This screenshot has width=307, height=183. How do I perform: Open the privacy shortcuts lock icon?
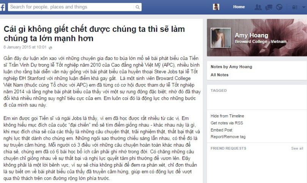[294, 8]
